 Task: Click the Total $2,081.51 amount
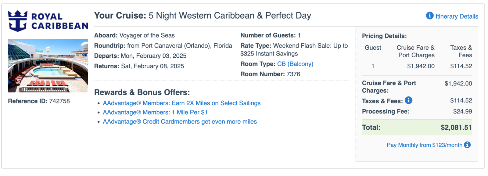456,127
